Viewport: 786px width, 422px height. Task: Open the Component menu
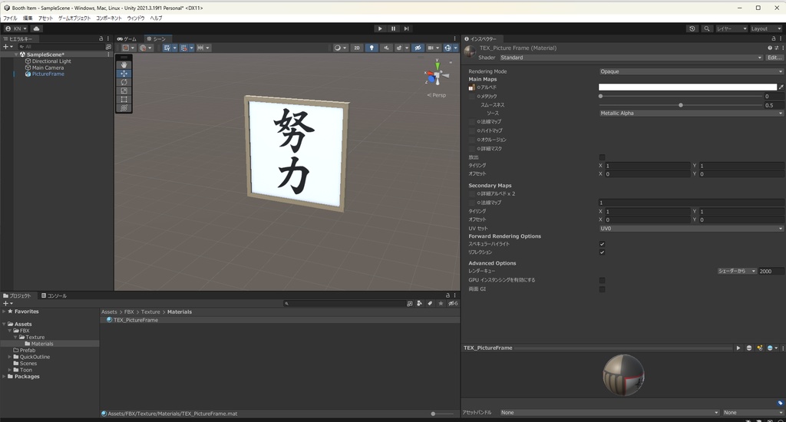(x=109, y=18)
